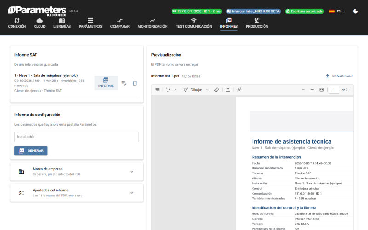Select the PDF highlighter tool

coord(168,90)
